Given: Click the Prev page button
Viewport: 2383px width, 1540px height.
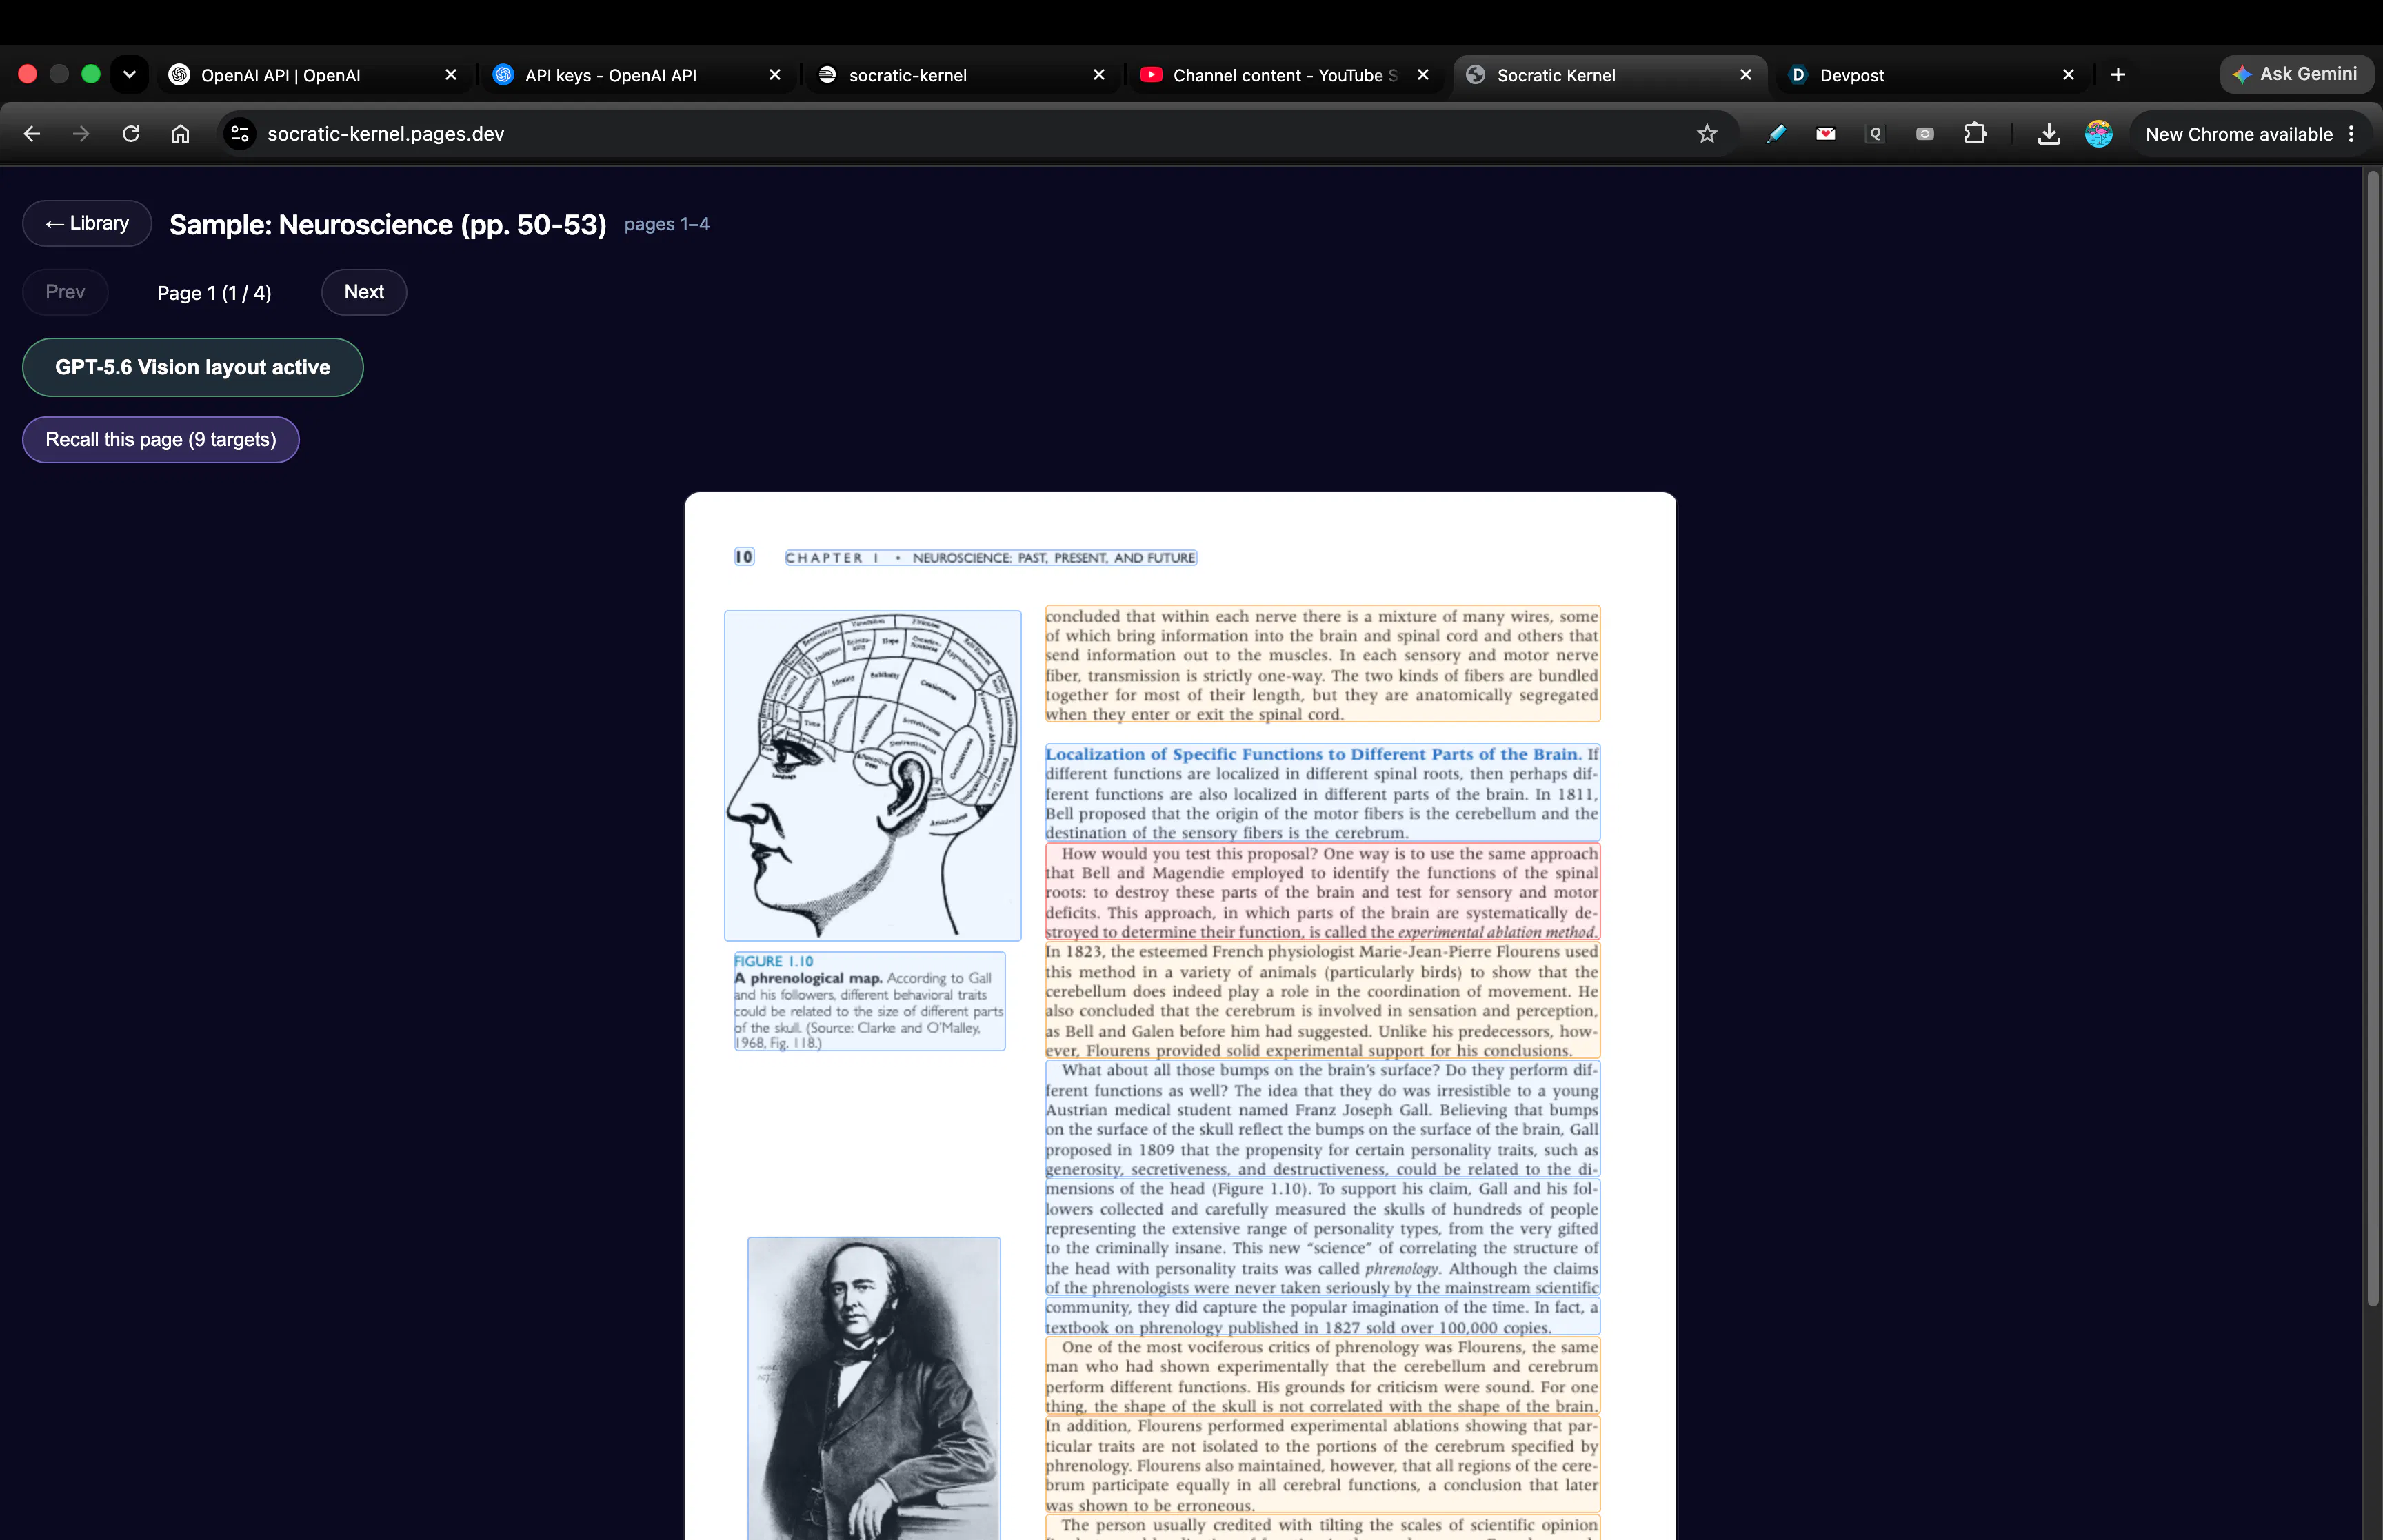Looking at the screenshot, I should click(65, 292).
